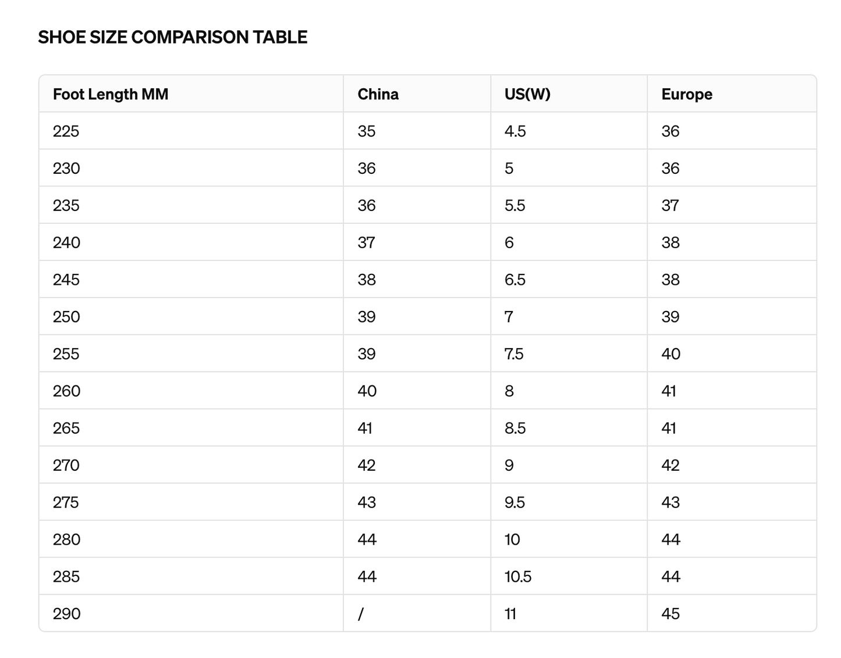Select the 240 foot length cell
Viewport: 841px width, 658px height.
191,242
